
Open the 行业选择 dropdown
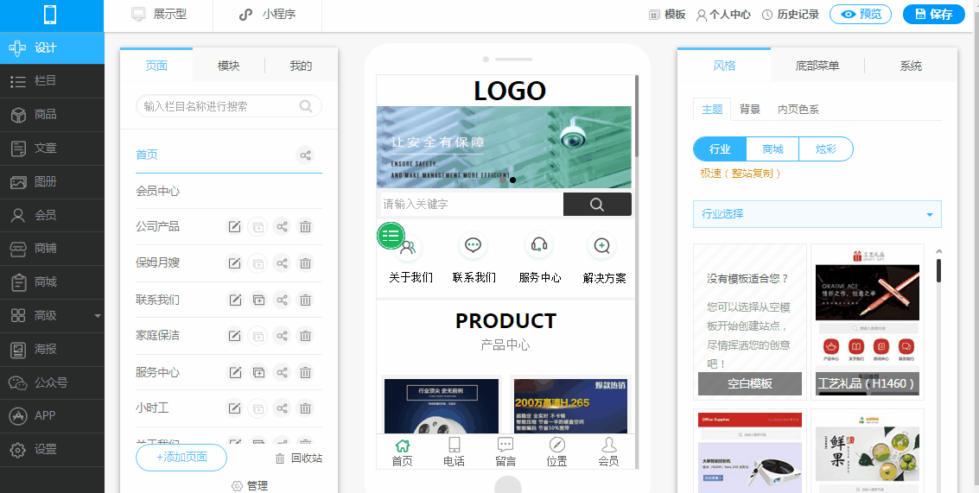coord(817,214)
